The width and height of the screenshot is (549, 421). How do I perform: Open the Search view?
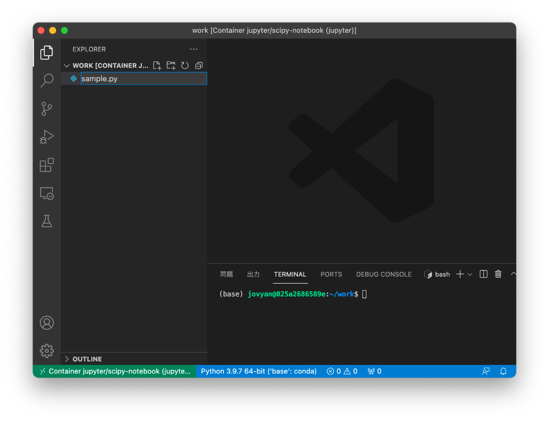point(47,81)
